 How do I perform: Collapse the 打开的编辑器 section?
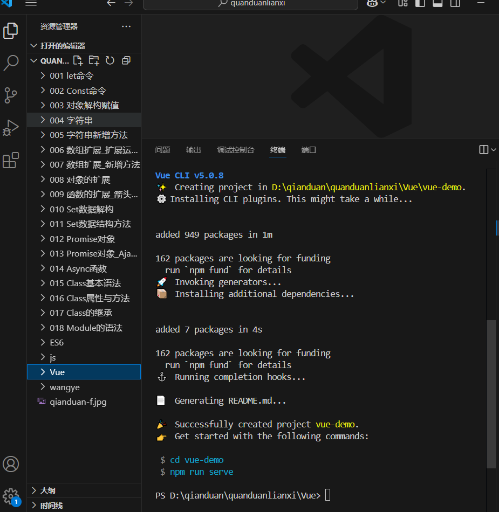(84, 46)
